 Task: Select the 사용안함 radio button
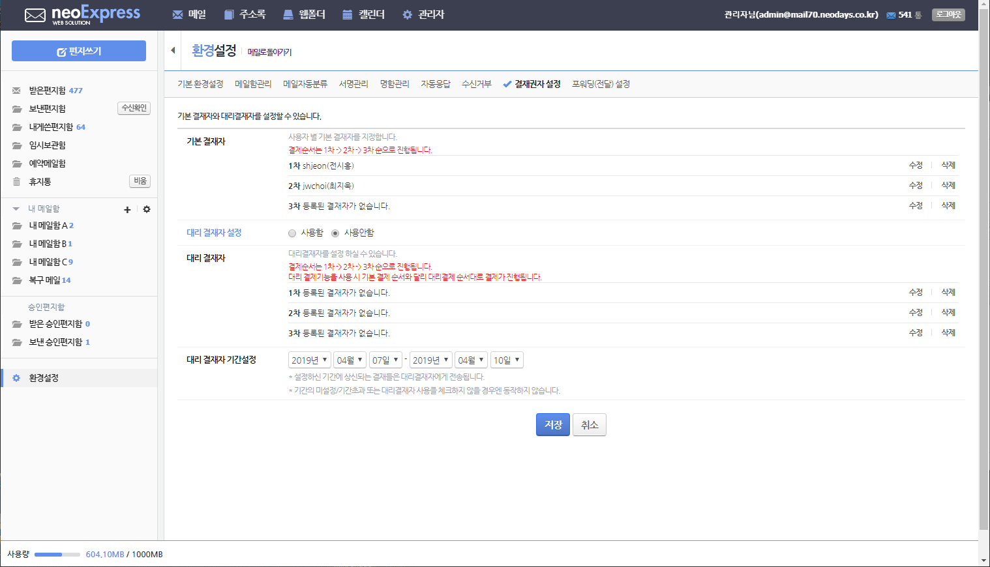(335, 233)
